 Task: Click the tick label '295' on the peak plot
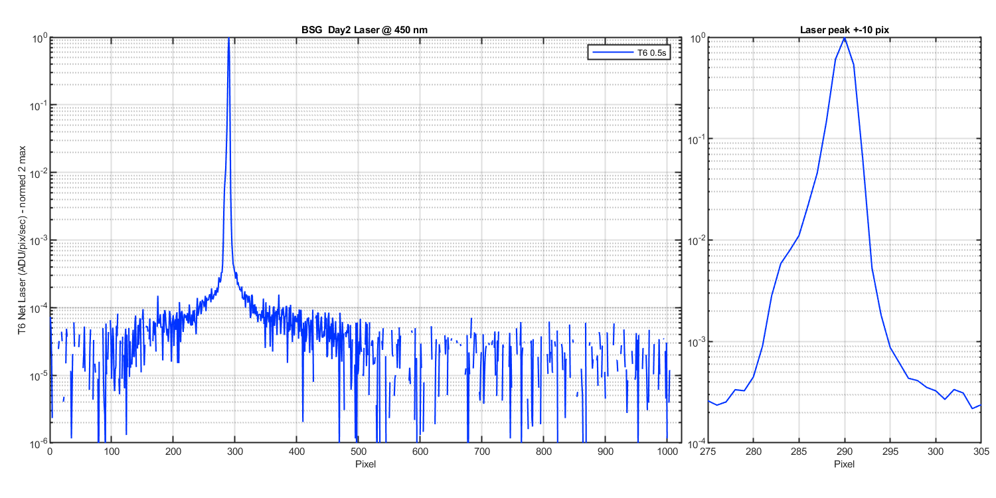(x=890, y=452)
